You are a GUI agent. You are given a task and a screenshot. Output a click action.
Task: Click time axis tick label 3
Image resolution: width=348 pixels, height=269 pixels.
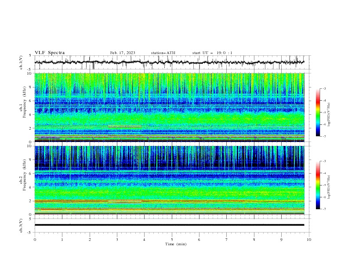(x=117, y=240)
